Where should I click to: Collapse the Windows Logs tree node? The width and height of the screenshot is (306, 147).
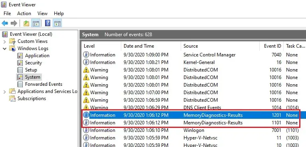[x=5, y=48]
